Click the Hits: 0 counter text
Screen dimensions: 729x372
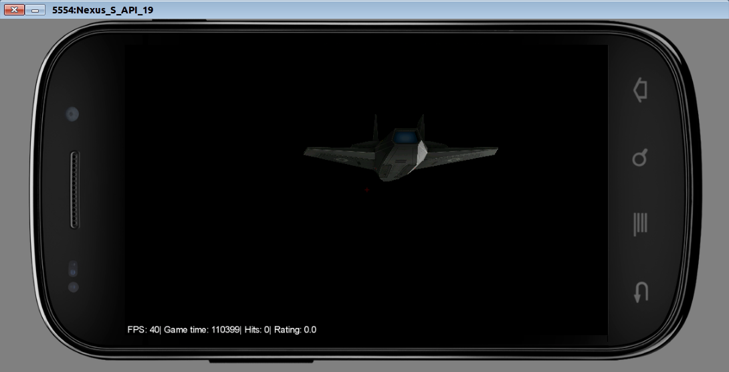(257, 330)
